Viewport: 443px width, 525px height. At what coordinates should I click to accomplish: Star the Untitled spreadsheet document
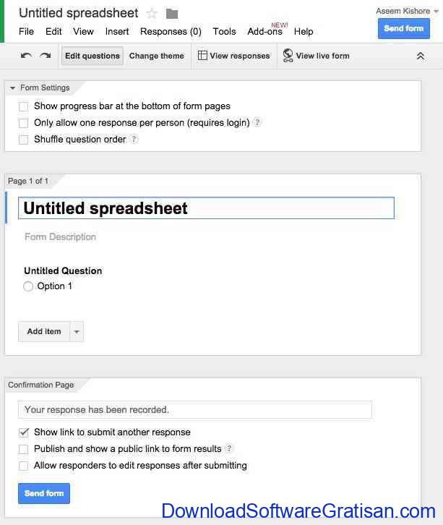pos(152,14)
